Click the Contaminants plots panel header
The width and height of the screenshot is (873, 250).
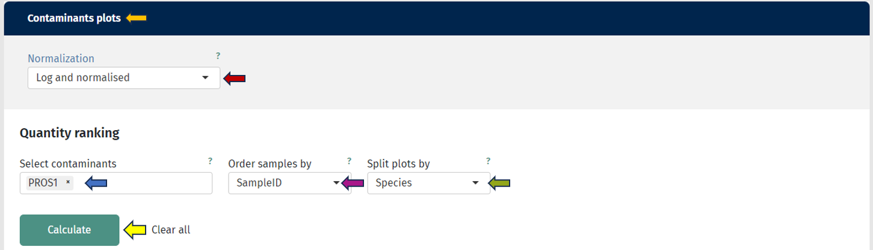point(75,19)
